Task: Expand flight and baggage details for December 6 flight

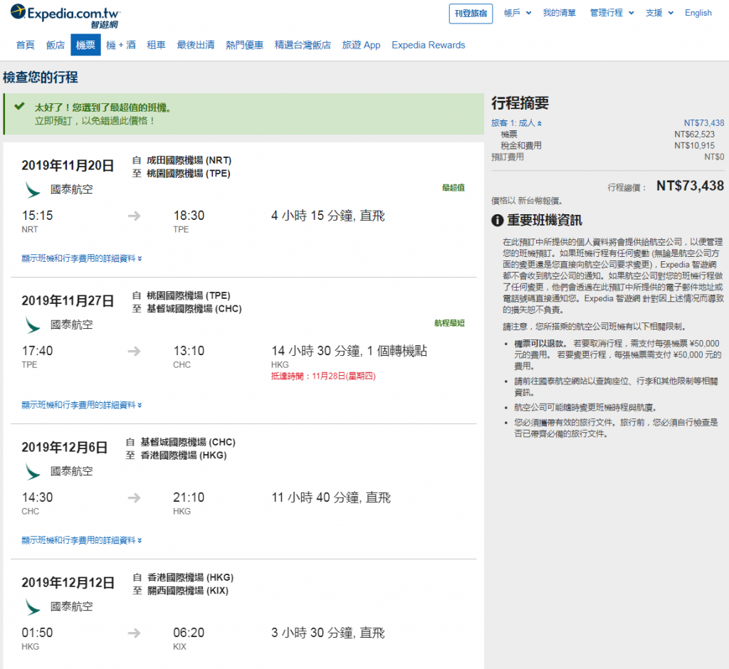Action: (82, 540)
